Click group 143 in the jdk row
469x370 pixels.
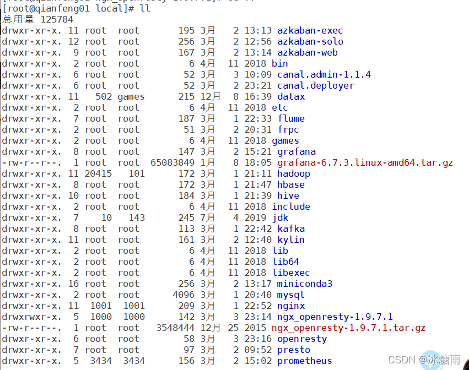click(137, 218)
